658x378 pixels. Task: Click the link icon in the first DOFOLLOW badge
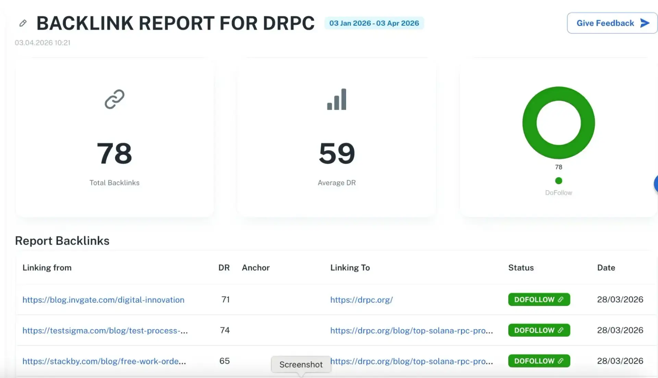point(561,299)
